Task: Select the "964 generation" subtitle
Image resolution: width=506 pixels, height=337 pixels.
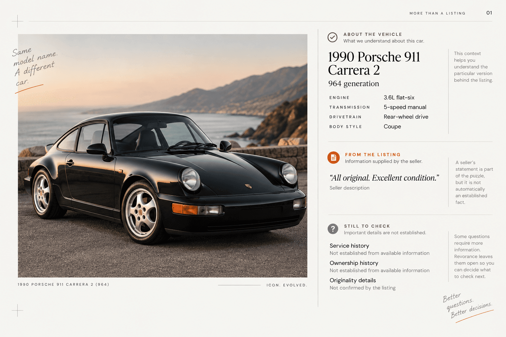Action: 353,84
